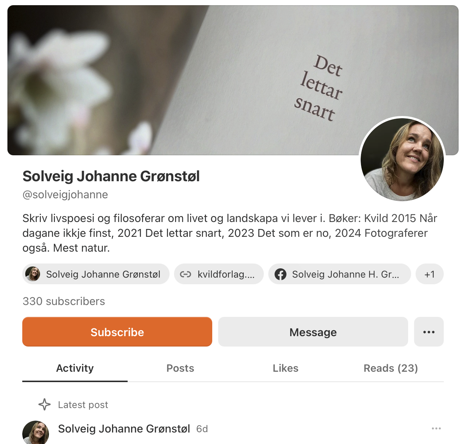Screen dimensions: 469x444
Task: Switch to the Posts tab
Action: (x=180, y=368)
